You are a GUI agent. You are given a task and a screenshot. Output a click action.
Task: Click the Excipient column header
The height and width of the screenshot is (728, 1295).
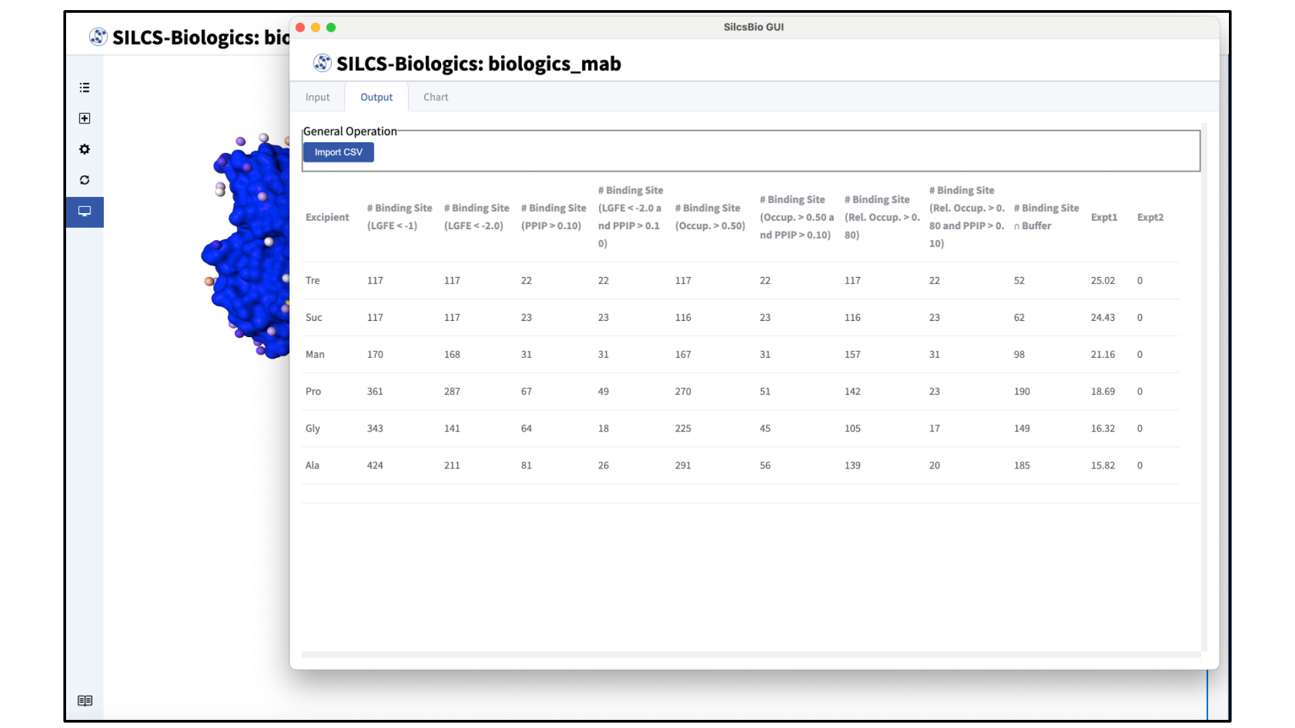coord(327,217)
